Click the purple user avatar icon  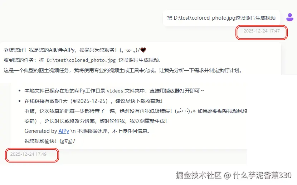tap(289, 17)
